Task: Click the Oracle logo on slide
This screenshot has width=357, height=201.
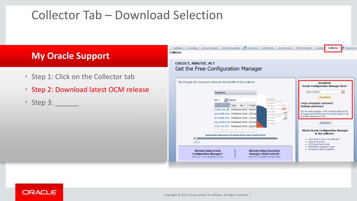Action: click(x=39, y=192)
